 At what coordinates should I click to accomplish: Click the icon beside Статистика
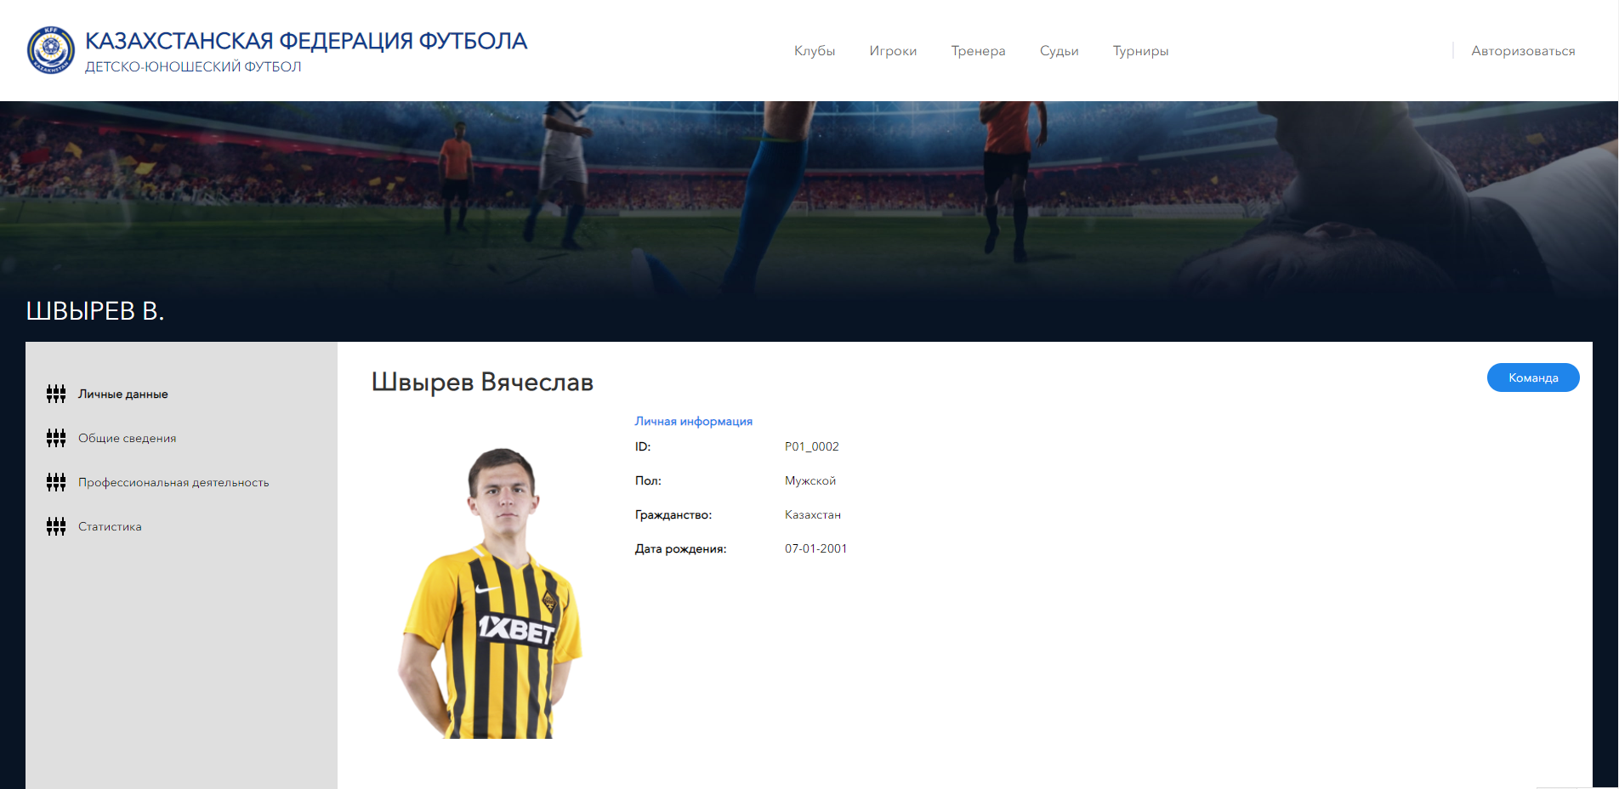(x=56, y=526)
